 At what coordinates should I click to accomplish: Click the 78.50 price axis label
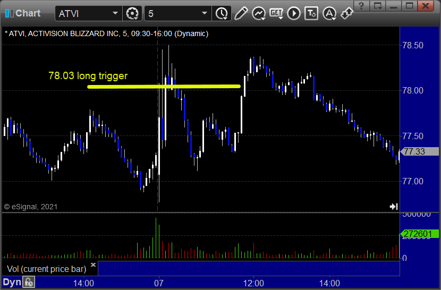(413, 45)
